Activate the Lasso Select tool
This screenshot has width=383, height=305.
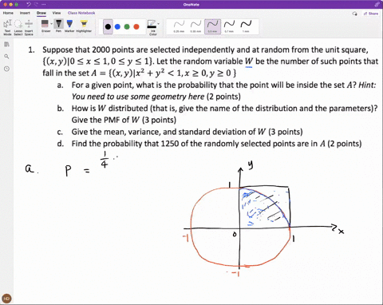tap(18, 27)
